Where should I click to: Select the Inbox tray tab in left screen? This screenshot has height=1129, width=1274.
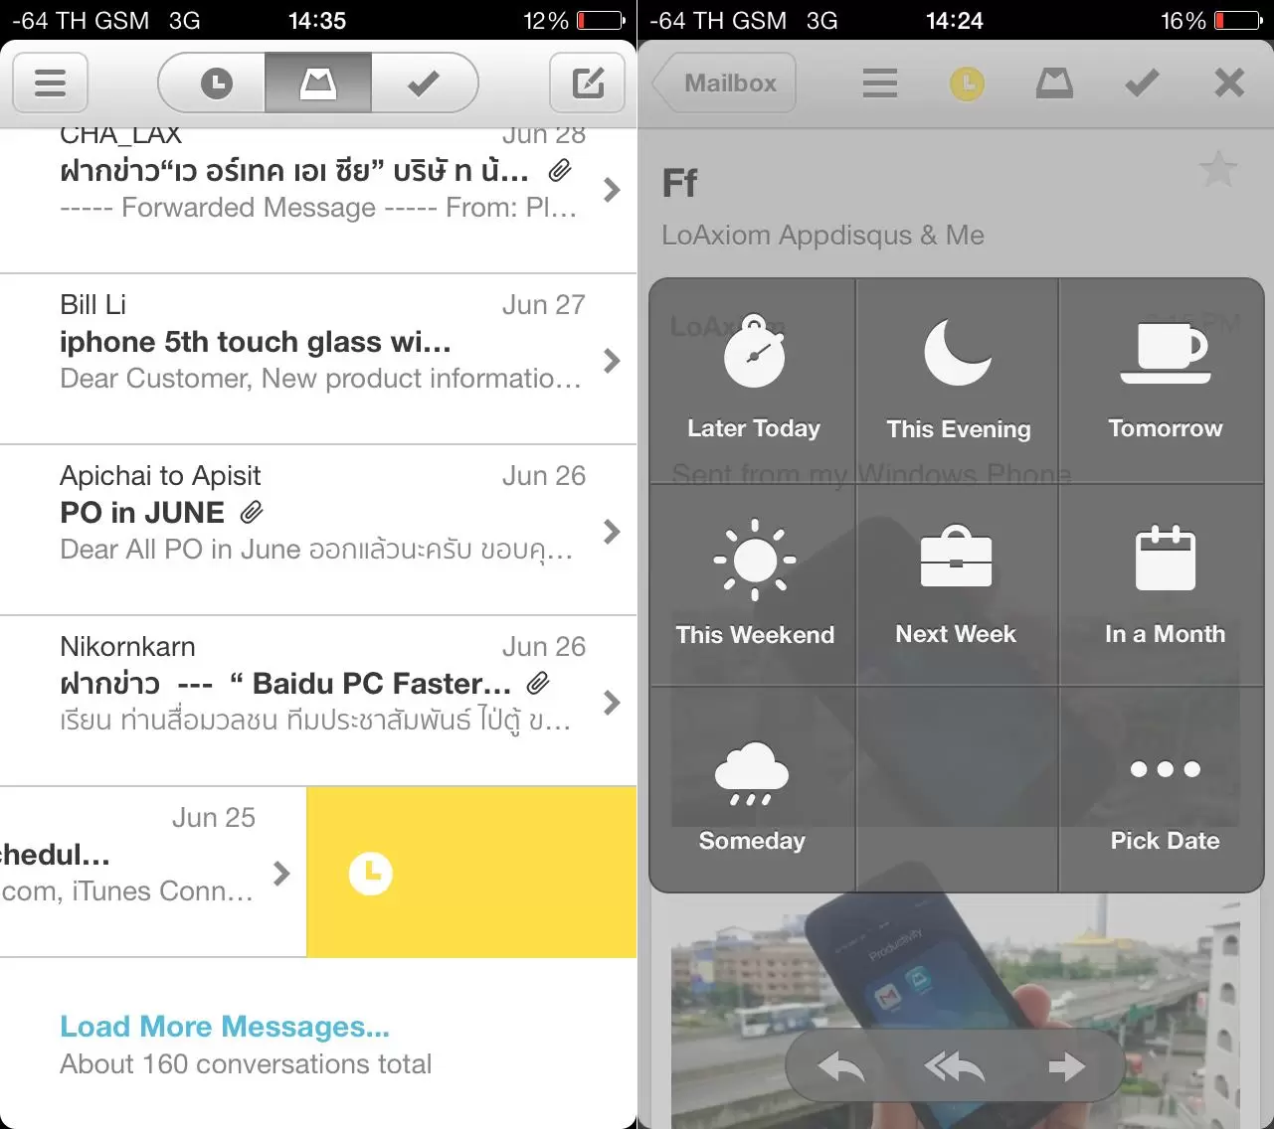pyautogui.click(x=318, y=82)
